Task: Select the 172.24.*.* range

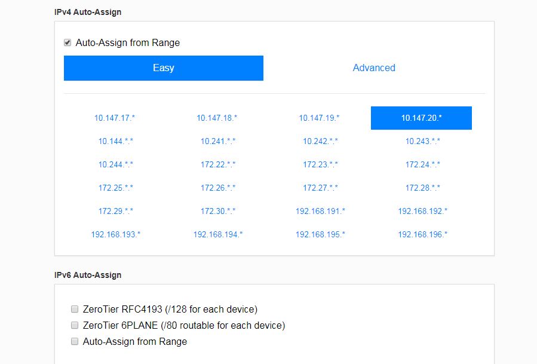Action: point(423,164)
